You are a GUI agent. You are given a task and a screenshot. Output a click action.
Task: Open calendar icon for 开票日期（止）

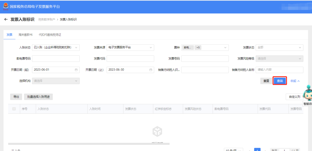click(x=151, y=70)
